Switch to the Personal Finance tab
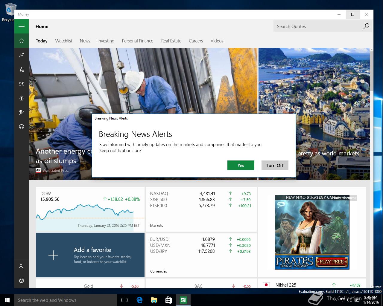The width and height of the screenshot is (383, 306). coord(138,41)
